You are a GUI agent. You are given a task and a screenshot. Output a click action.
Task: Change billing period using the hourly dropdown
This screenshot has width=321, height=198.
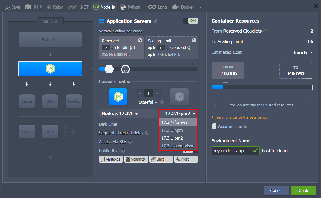[x=303, y=52]
